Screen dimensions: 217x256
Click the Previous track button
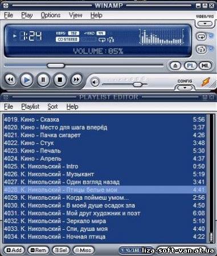click(x=10, y=80)
